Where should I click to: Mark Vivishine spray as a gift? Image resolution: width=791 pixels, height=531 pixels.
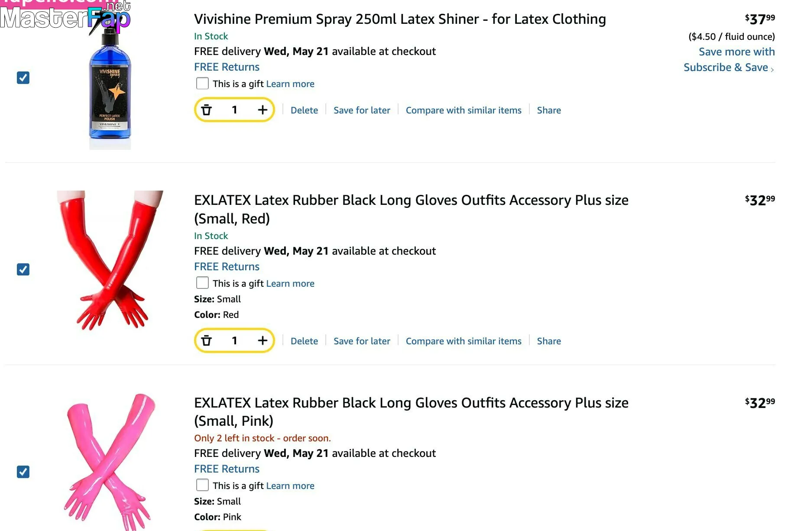(202, 83)
